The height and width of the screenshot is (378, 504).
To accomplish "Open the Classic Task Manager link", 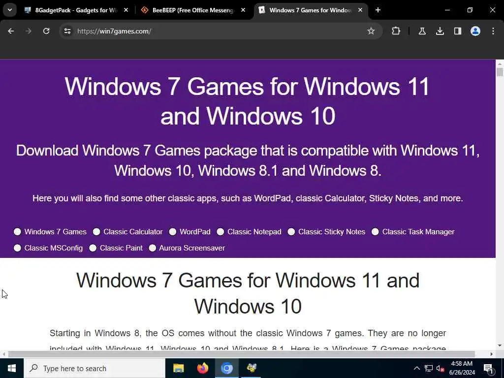I will tap(418, 232).
